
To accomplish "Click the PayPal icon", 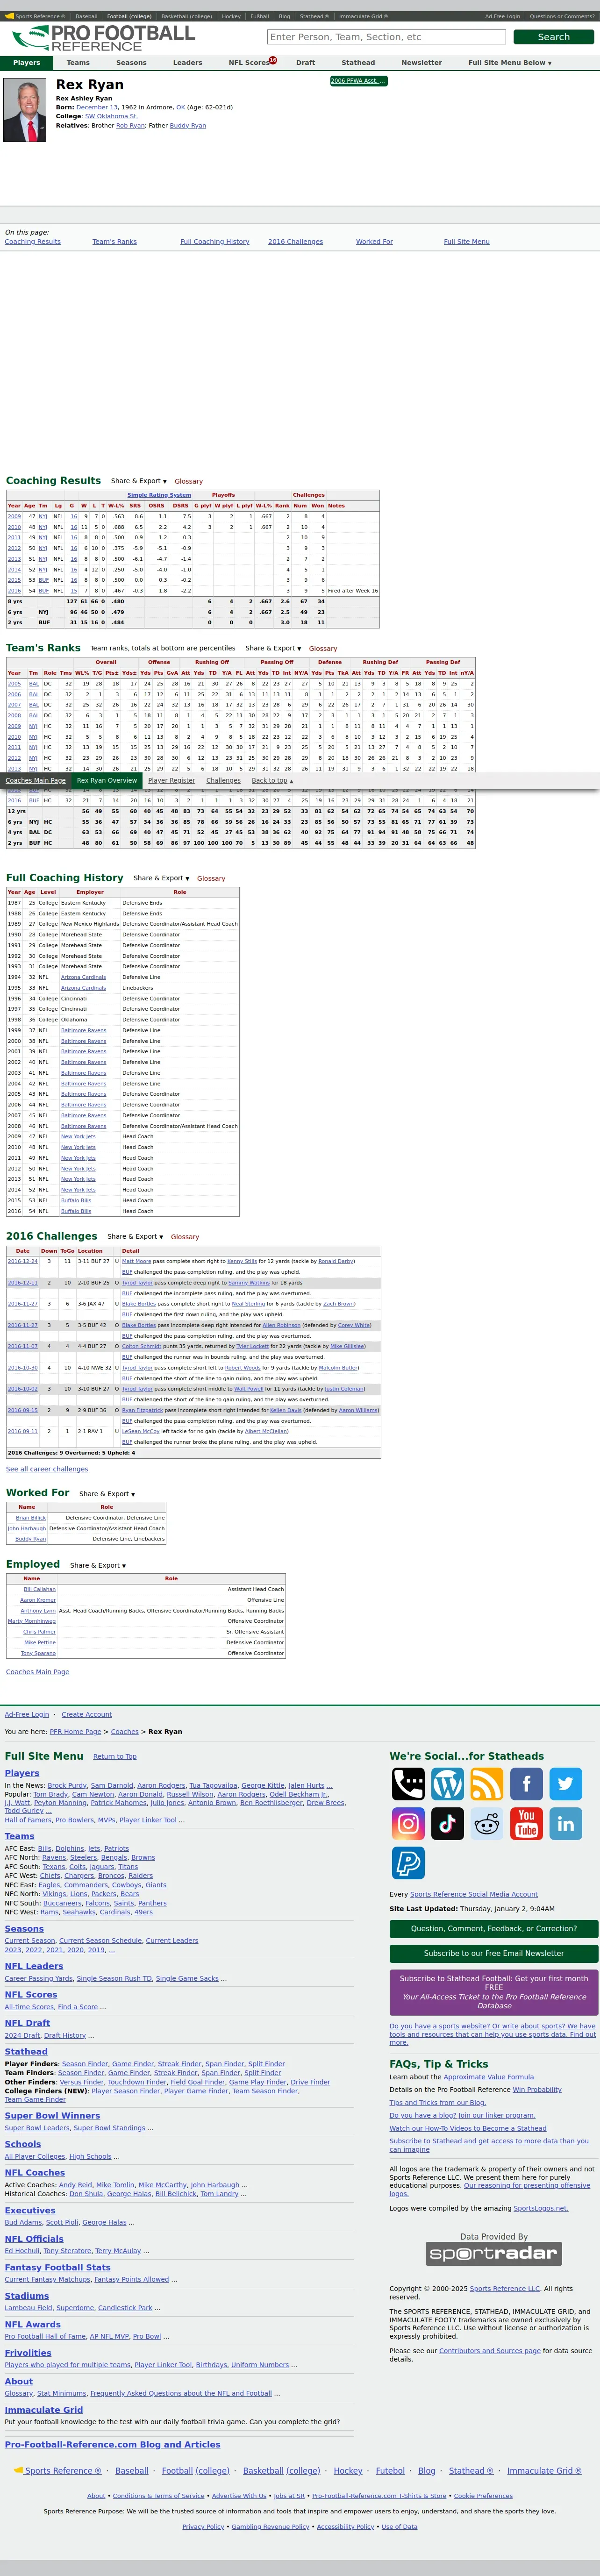I will tap(408, 1863).
